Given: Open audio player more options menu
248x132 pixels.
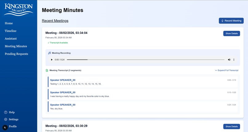Looking at the screenshot, I should pyautogui.click(x=234, y=60).
